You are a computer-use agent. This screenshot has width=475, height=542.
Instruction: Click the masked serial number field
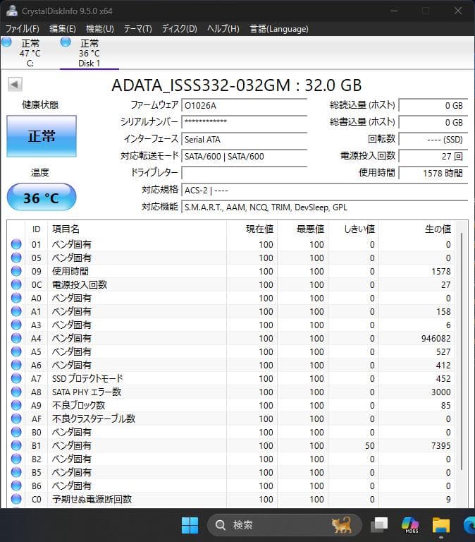tap(244, 122)
